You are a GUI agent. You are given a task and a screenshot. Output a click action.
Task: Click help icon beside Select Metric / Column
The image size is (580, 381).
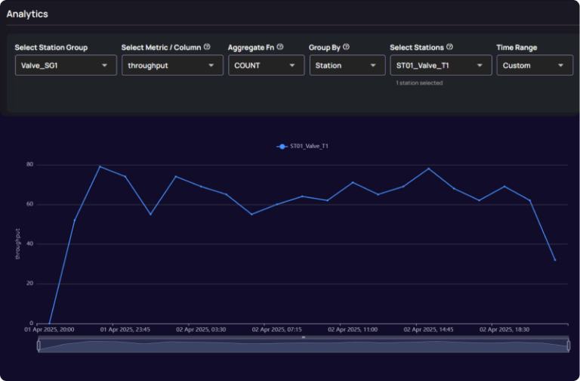pyautogui.click(x=207, y=47)
